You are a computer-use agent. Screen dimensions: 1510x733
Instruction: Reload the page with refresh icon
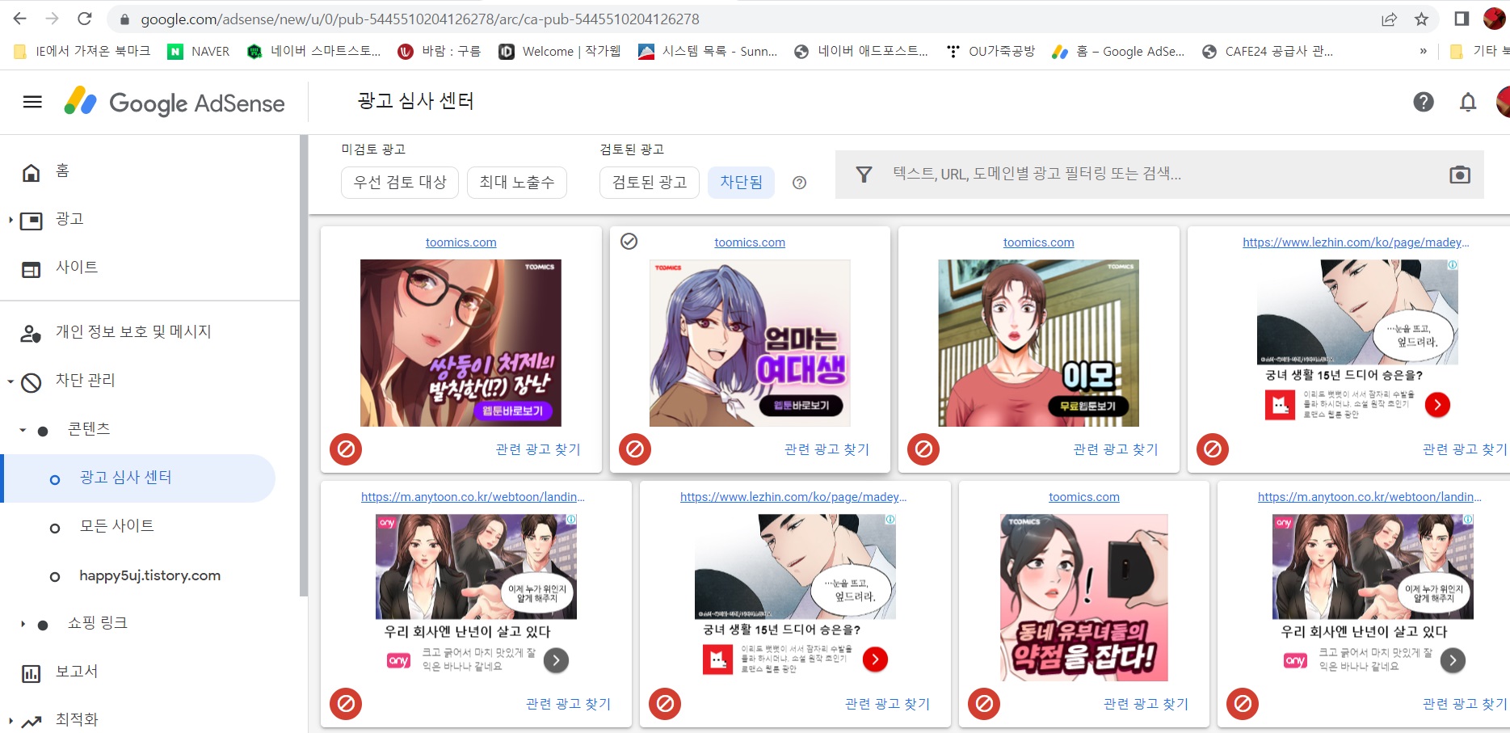tap(84, 19)
